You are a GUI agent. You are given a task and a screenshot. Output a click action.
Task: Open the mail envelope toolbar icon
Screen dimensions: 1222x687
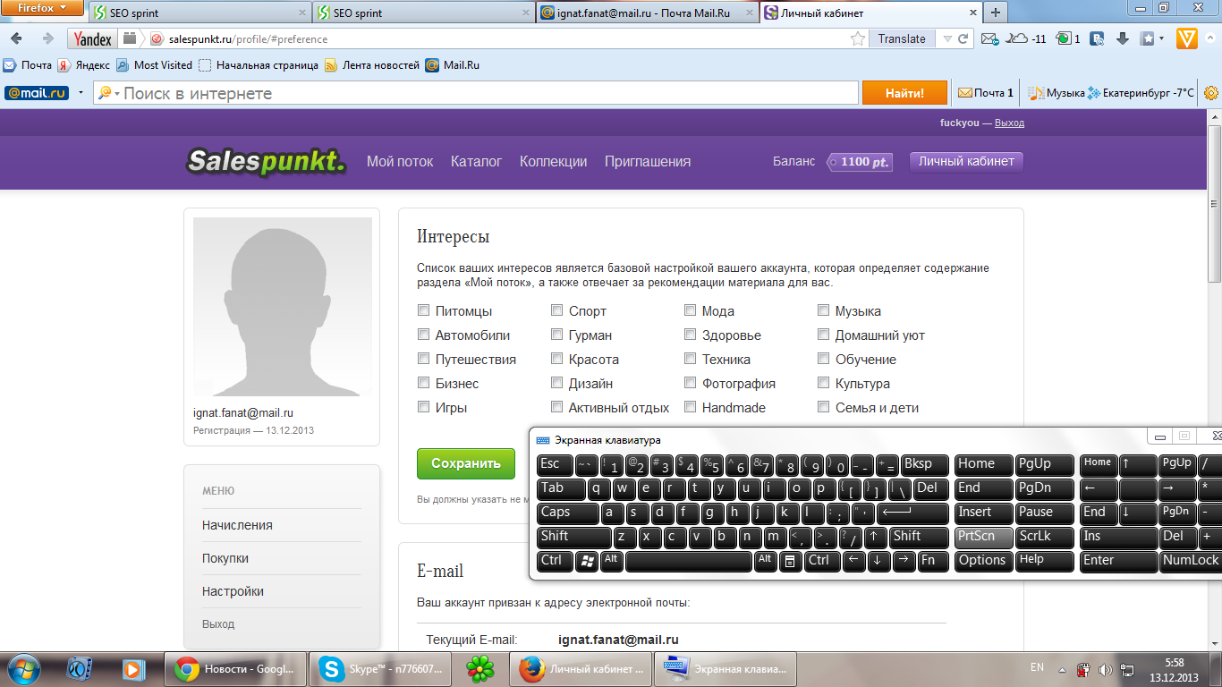coord(989,38)
